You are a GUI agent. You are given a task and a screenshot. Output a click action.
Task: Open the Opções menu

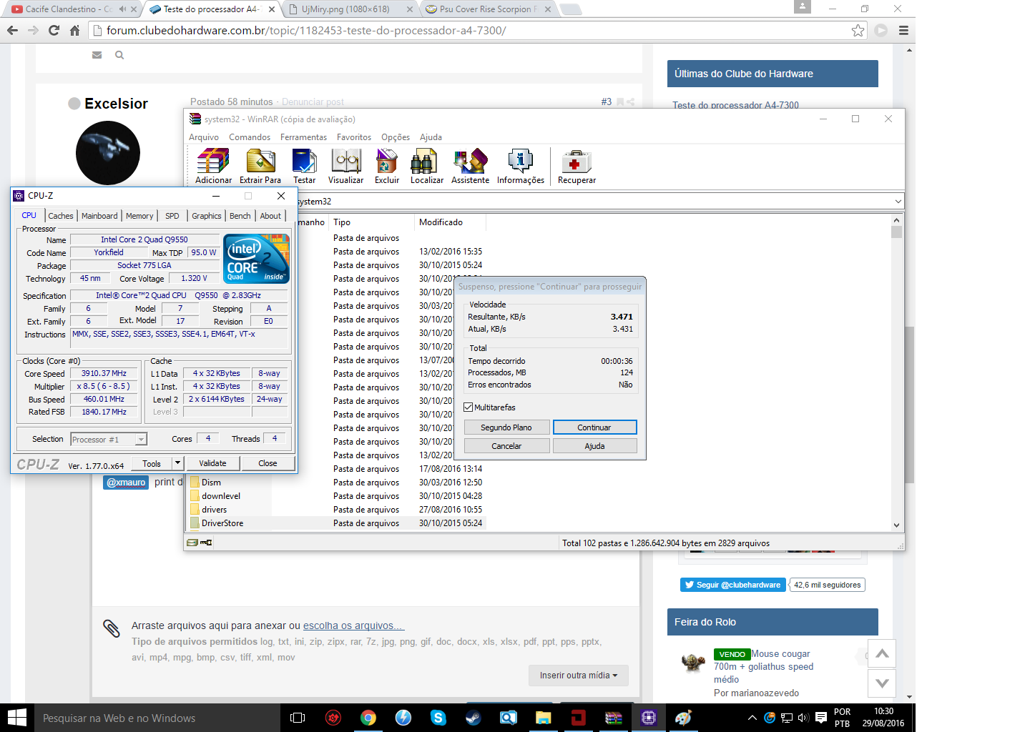[x=396, y=137]
